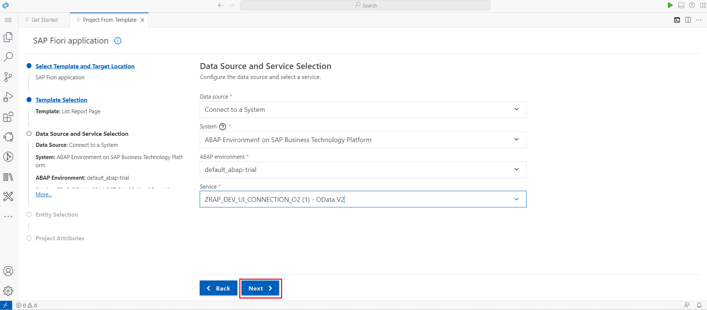
Task: Click the Next button
Action: click(x=260, y=288)
